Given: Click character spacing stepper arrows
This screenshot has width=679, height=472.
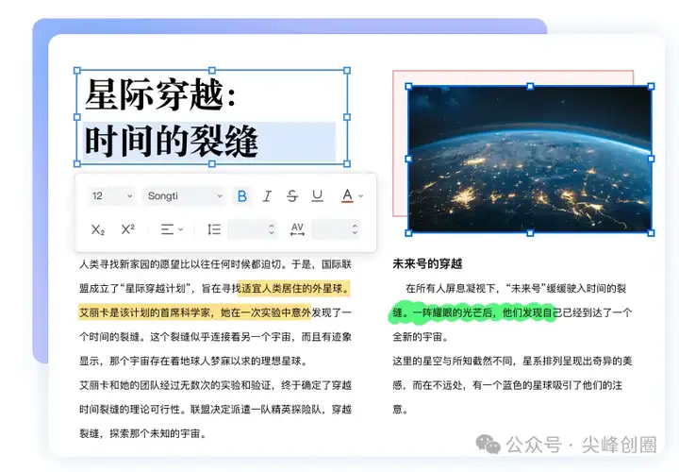Looking at the screenshot, I should 356,229.
